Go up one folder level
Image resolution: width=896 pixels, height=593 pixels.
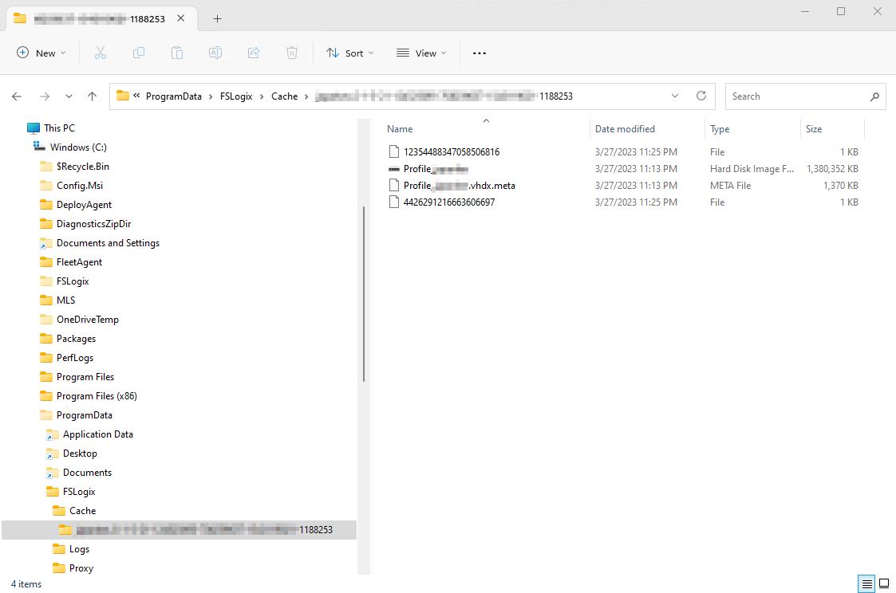[93, 96]
